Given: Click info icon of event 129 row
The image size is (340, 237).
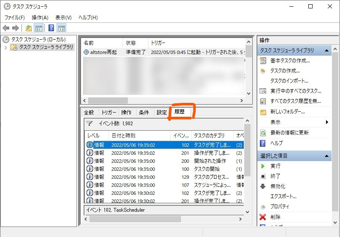Looking at the screenshot, I should 90,177.
